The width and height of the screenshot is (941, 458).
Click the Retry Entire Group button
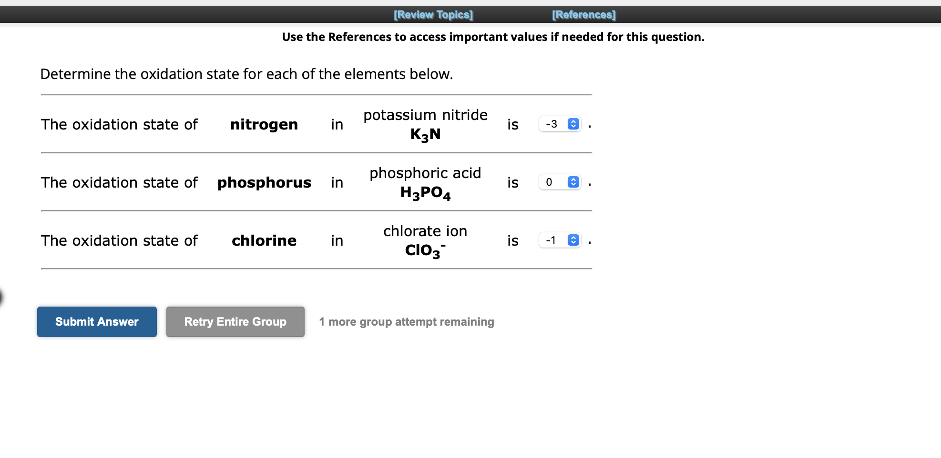[x=235, y=321]
